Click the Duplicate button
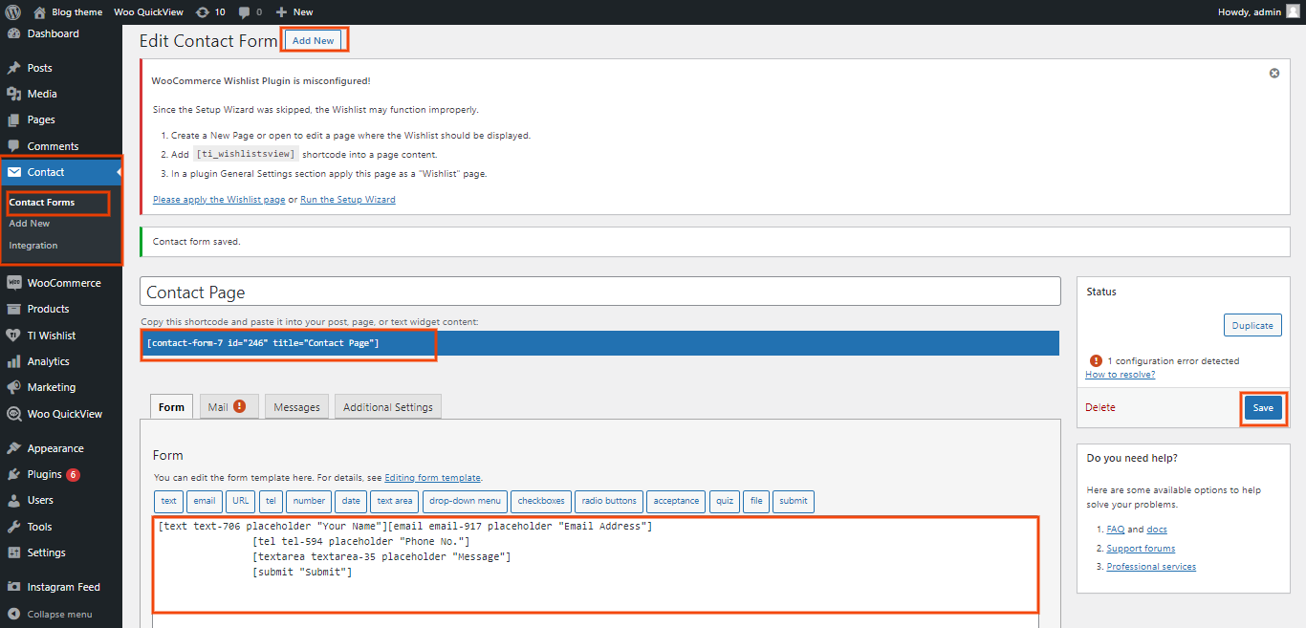The width and height of the screenshot is (1306, 628). coord(1252,326)
